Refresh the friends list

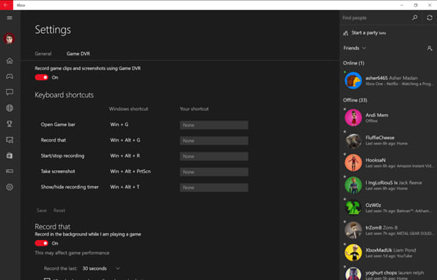click(429, 18)
